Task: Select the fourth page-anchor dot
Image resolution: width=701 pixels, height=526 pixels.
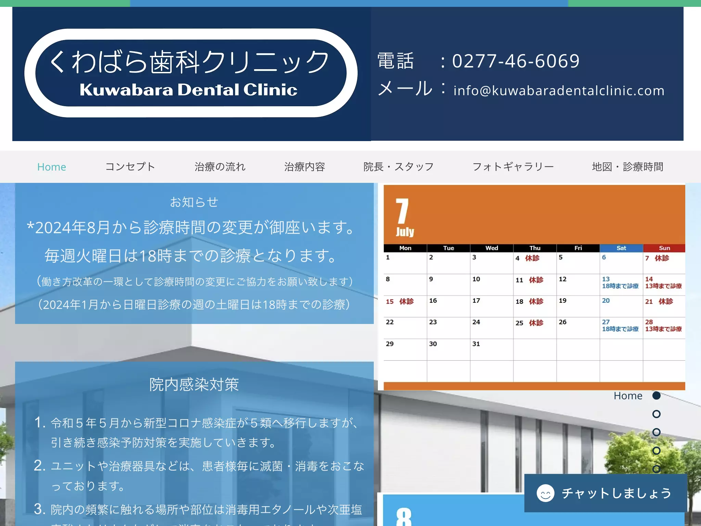Action: 656,450
